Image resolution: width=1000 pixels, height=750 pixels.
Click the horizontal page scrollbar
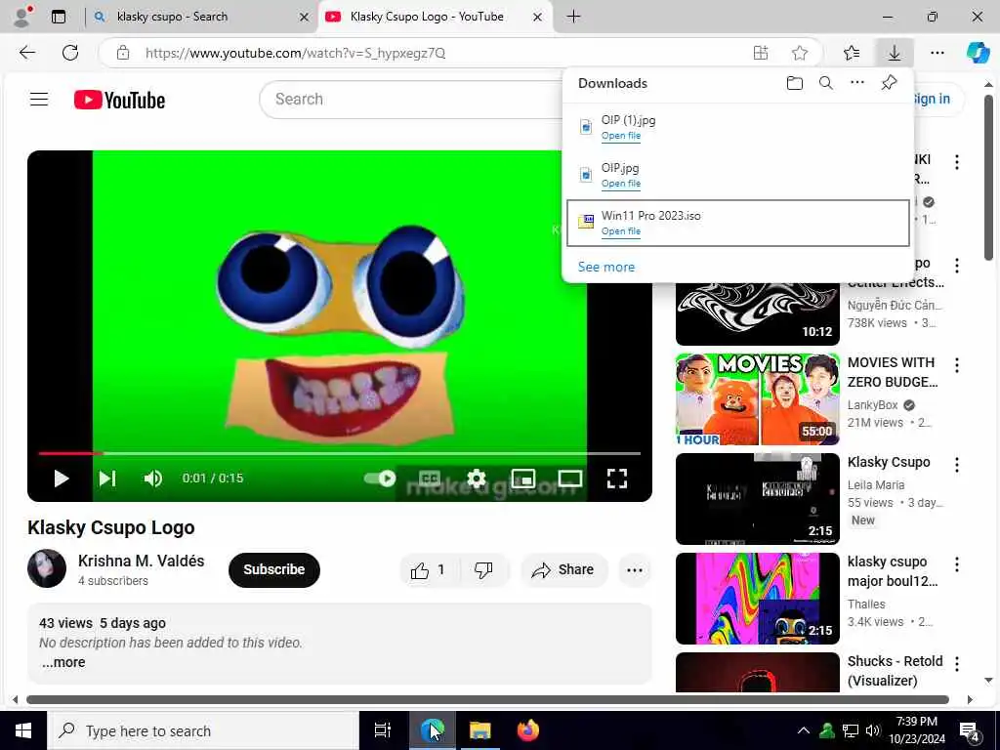(x=488, y=699)
